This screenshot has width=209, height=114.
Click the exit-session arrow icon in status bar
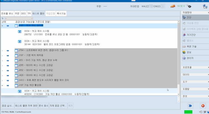[x=201, y=112]
